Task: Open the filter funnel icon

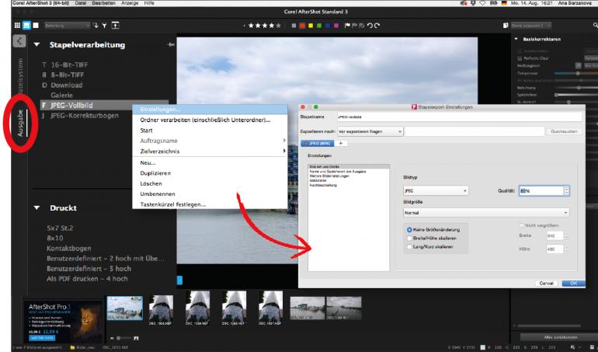Action: click(x=104, y=26)
